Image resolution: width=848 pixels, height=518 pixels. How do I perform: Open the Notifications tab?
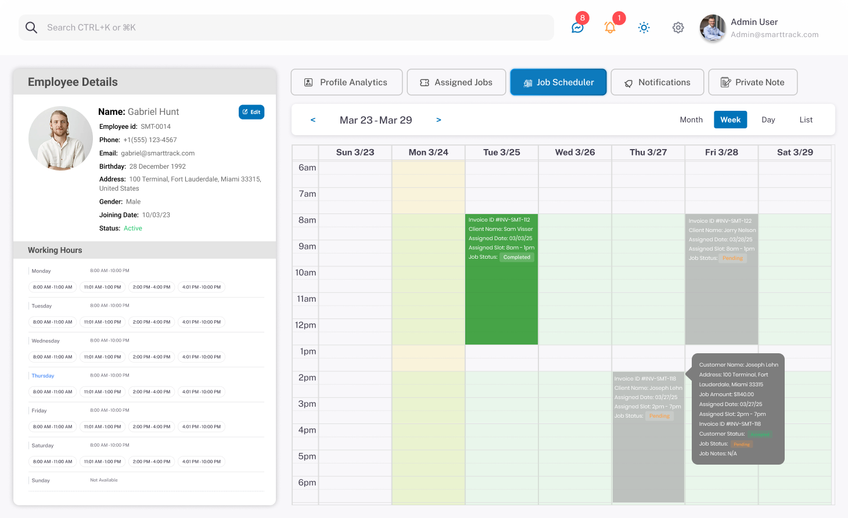click(x=657, y=82)
